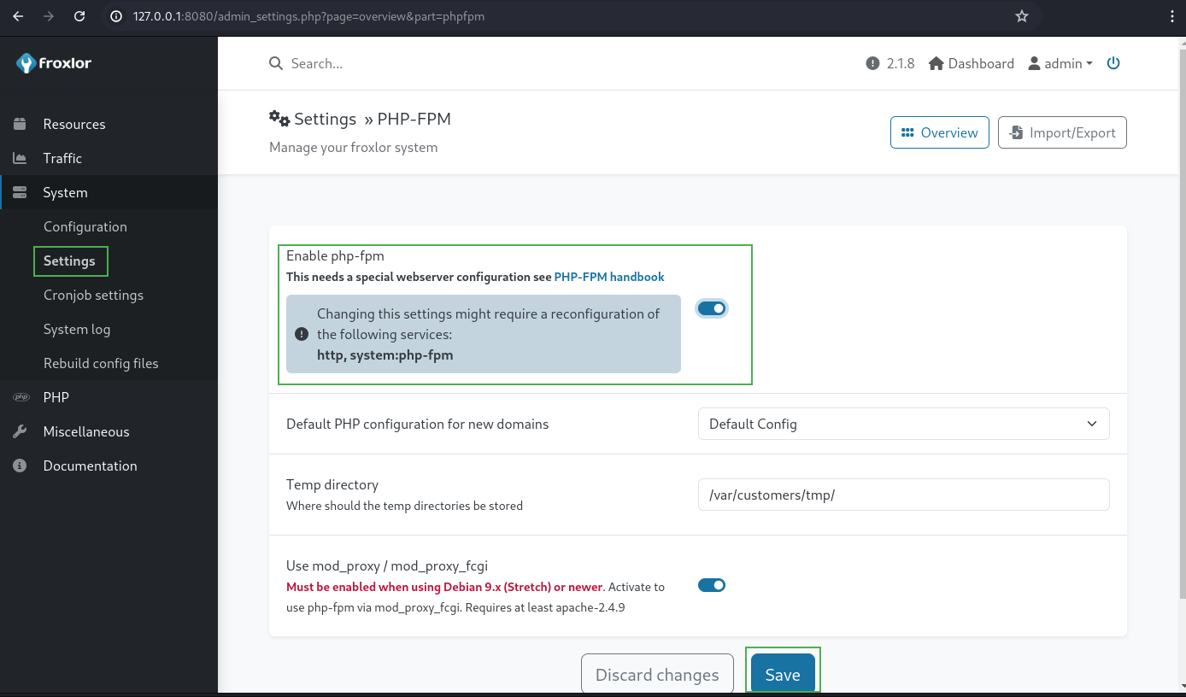Click the browser back arrow

click(18, 16)
